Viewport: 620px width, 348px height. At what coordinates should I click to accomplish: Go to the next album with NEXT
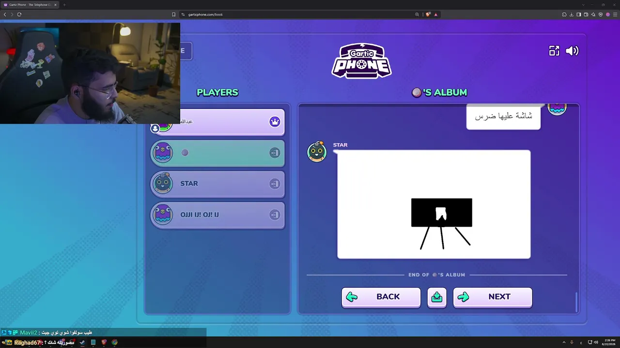pyautogui.click(x=493, y=297)
